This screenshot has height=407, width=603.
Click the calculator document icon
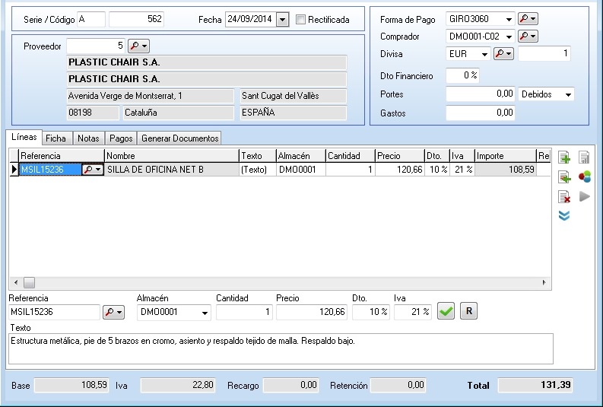coord(584,157)
